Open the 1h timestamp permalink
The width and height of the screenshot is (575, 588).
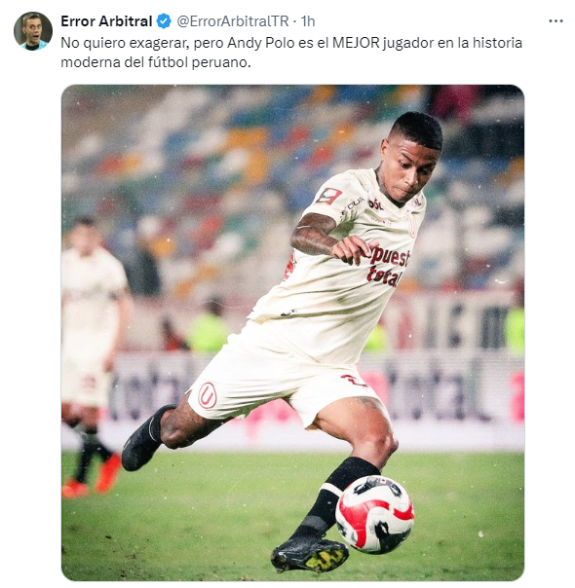308,21
